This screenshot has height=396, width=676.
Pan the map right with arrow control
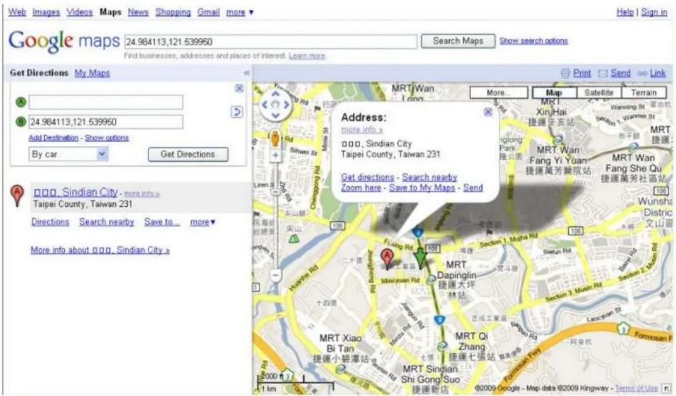tap(286, 105)
